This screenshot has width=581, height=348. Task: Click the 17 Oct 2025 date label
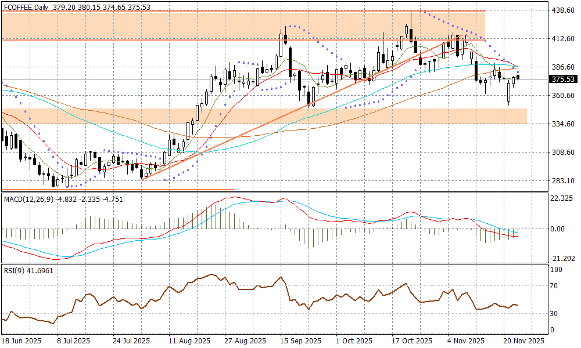[411, 341]
